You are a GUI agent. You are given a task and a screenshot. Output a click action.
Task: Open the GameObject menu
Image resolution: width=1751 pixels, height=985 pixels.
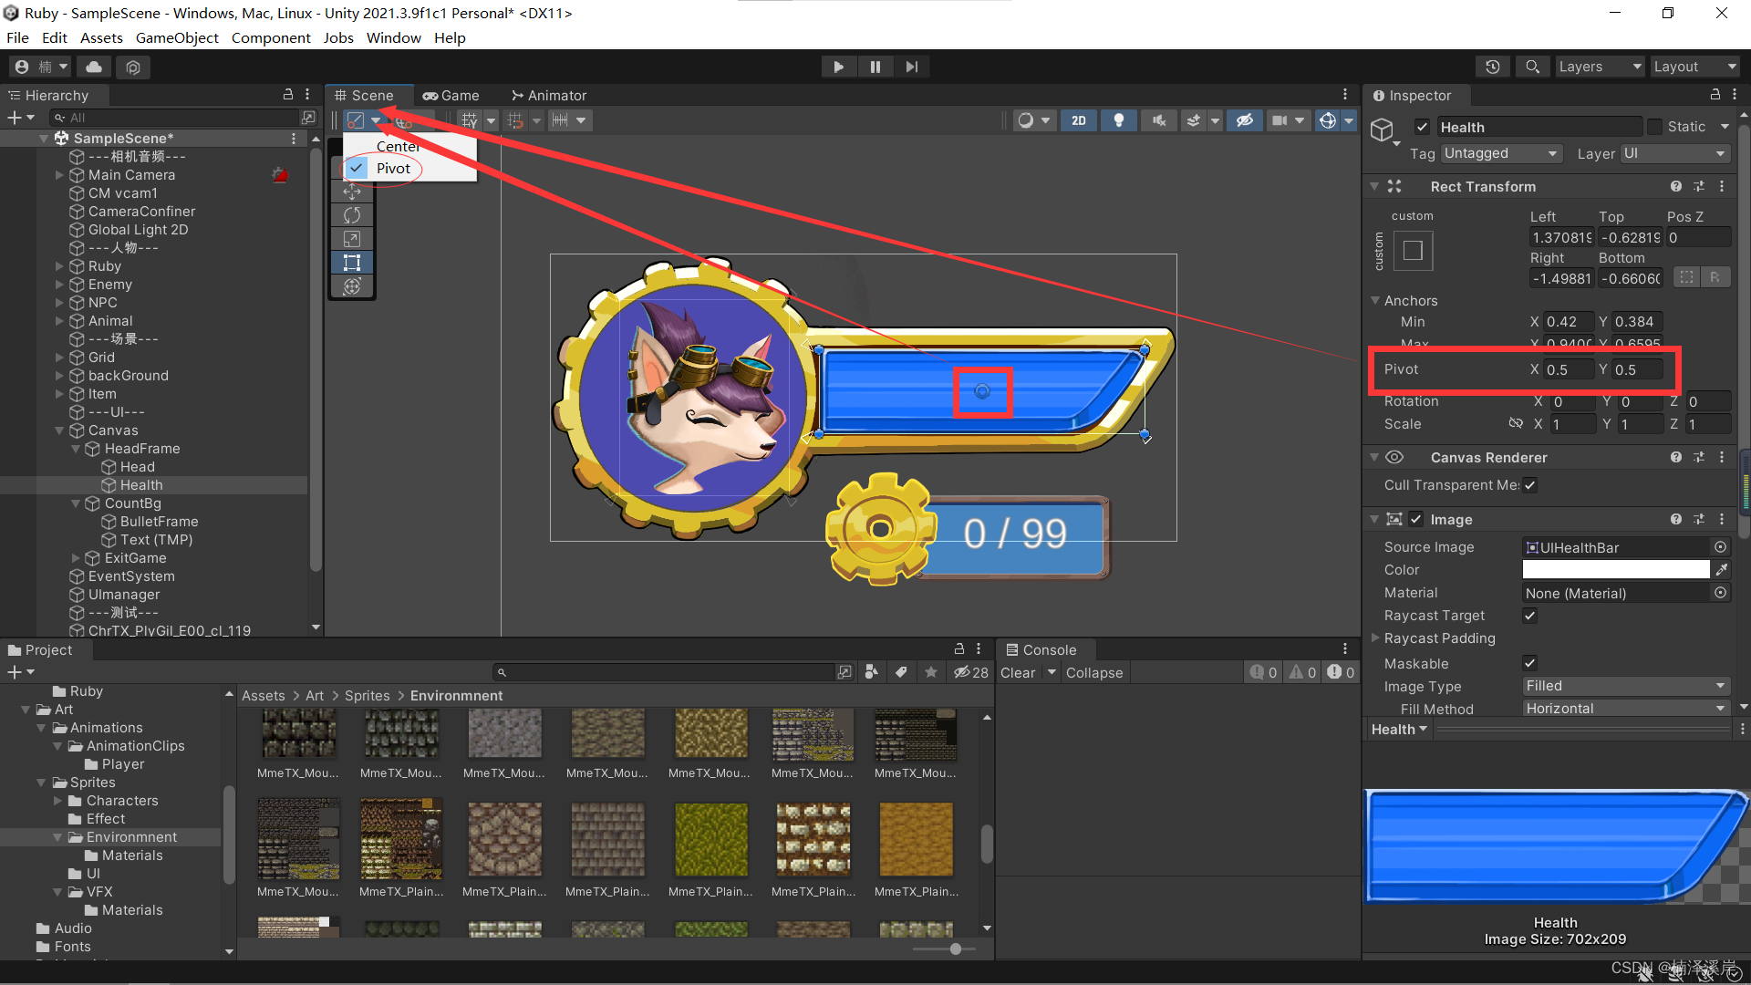(x=177, y=37)
